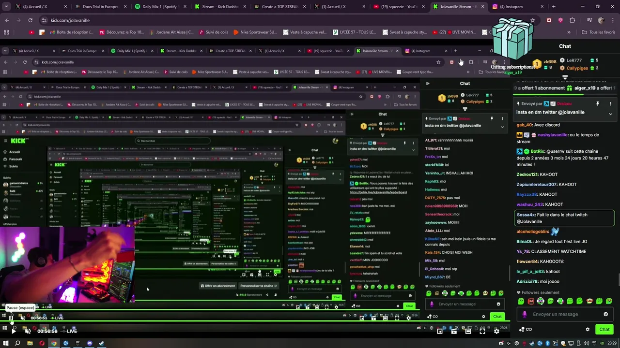Open Steam from the taskbar
This screenshot has height=348, width=620.
coord(101,343)
